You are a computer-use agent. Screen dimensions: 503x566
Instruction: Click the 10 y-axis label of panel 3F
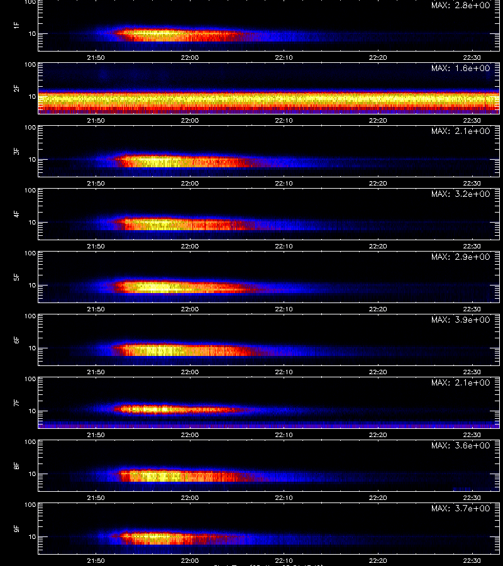tap(33, 160)
